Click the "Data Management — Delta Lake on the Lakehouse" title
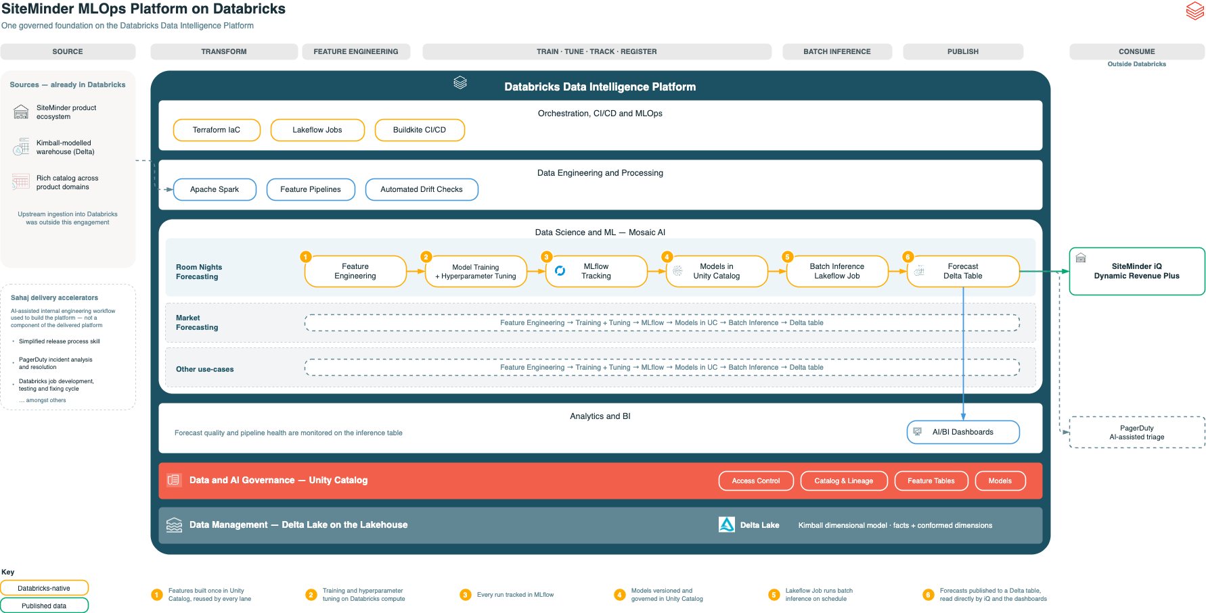 [298, 524]
